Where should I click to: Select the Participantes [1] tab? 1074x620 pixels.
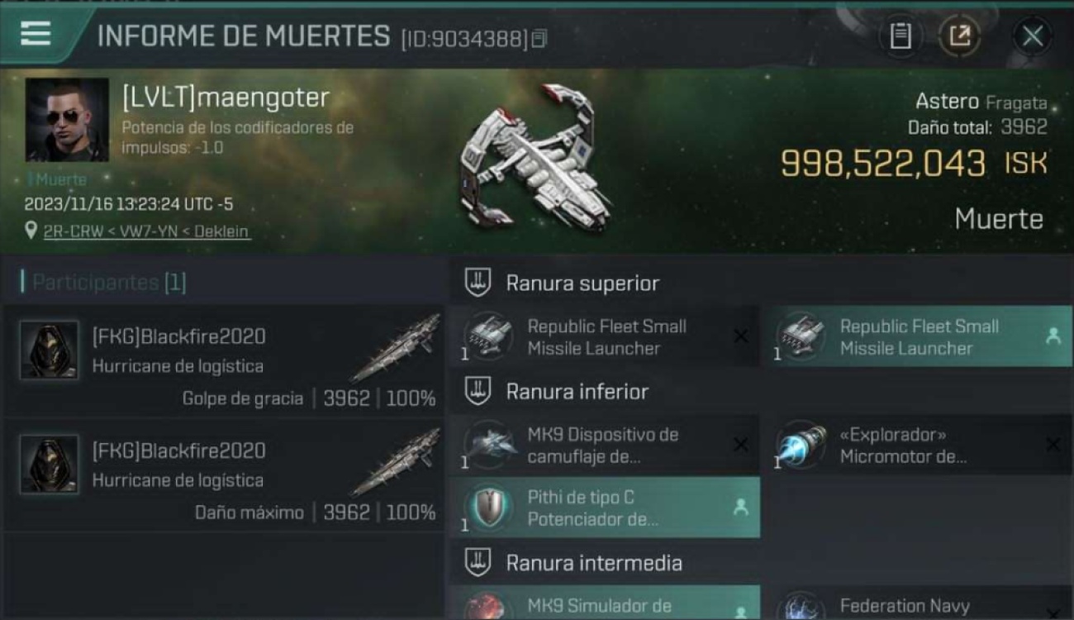107,282
